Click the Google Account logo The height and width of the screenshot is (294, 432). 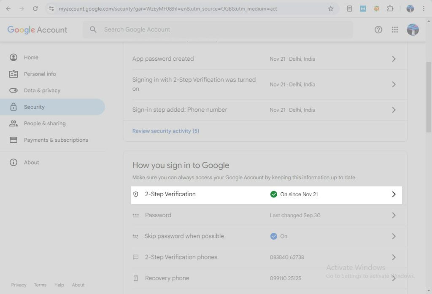pos(37,30)
